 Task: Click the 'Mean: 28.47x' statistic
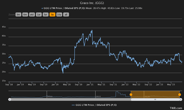click(93, 8)
